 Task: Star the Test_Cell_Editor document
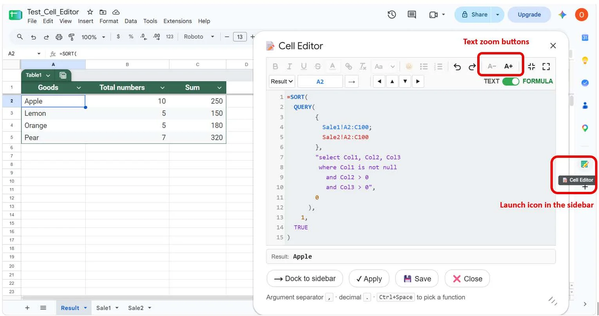pos(90,12)
